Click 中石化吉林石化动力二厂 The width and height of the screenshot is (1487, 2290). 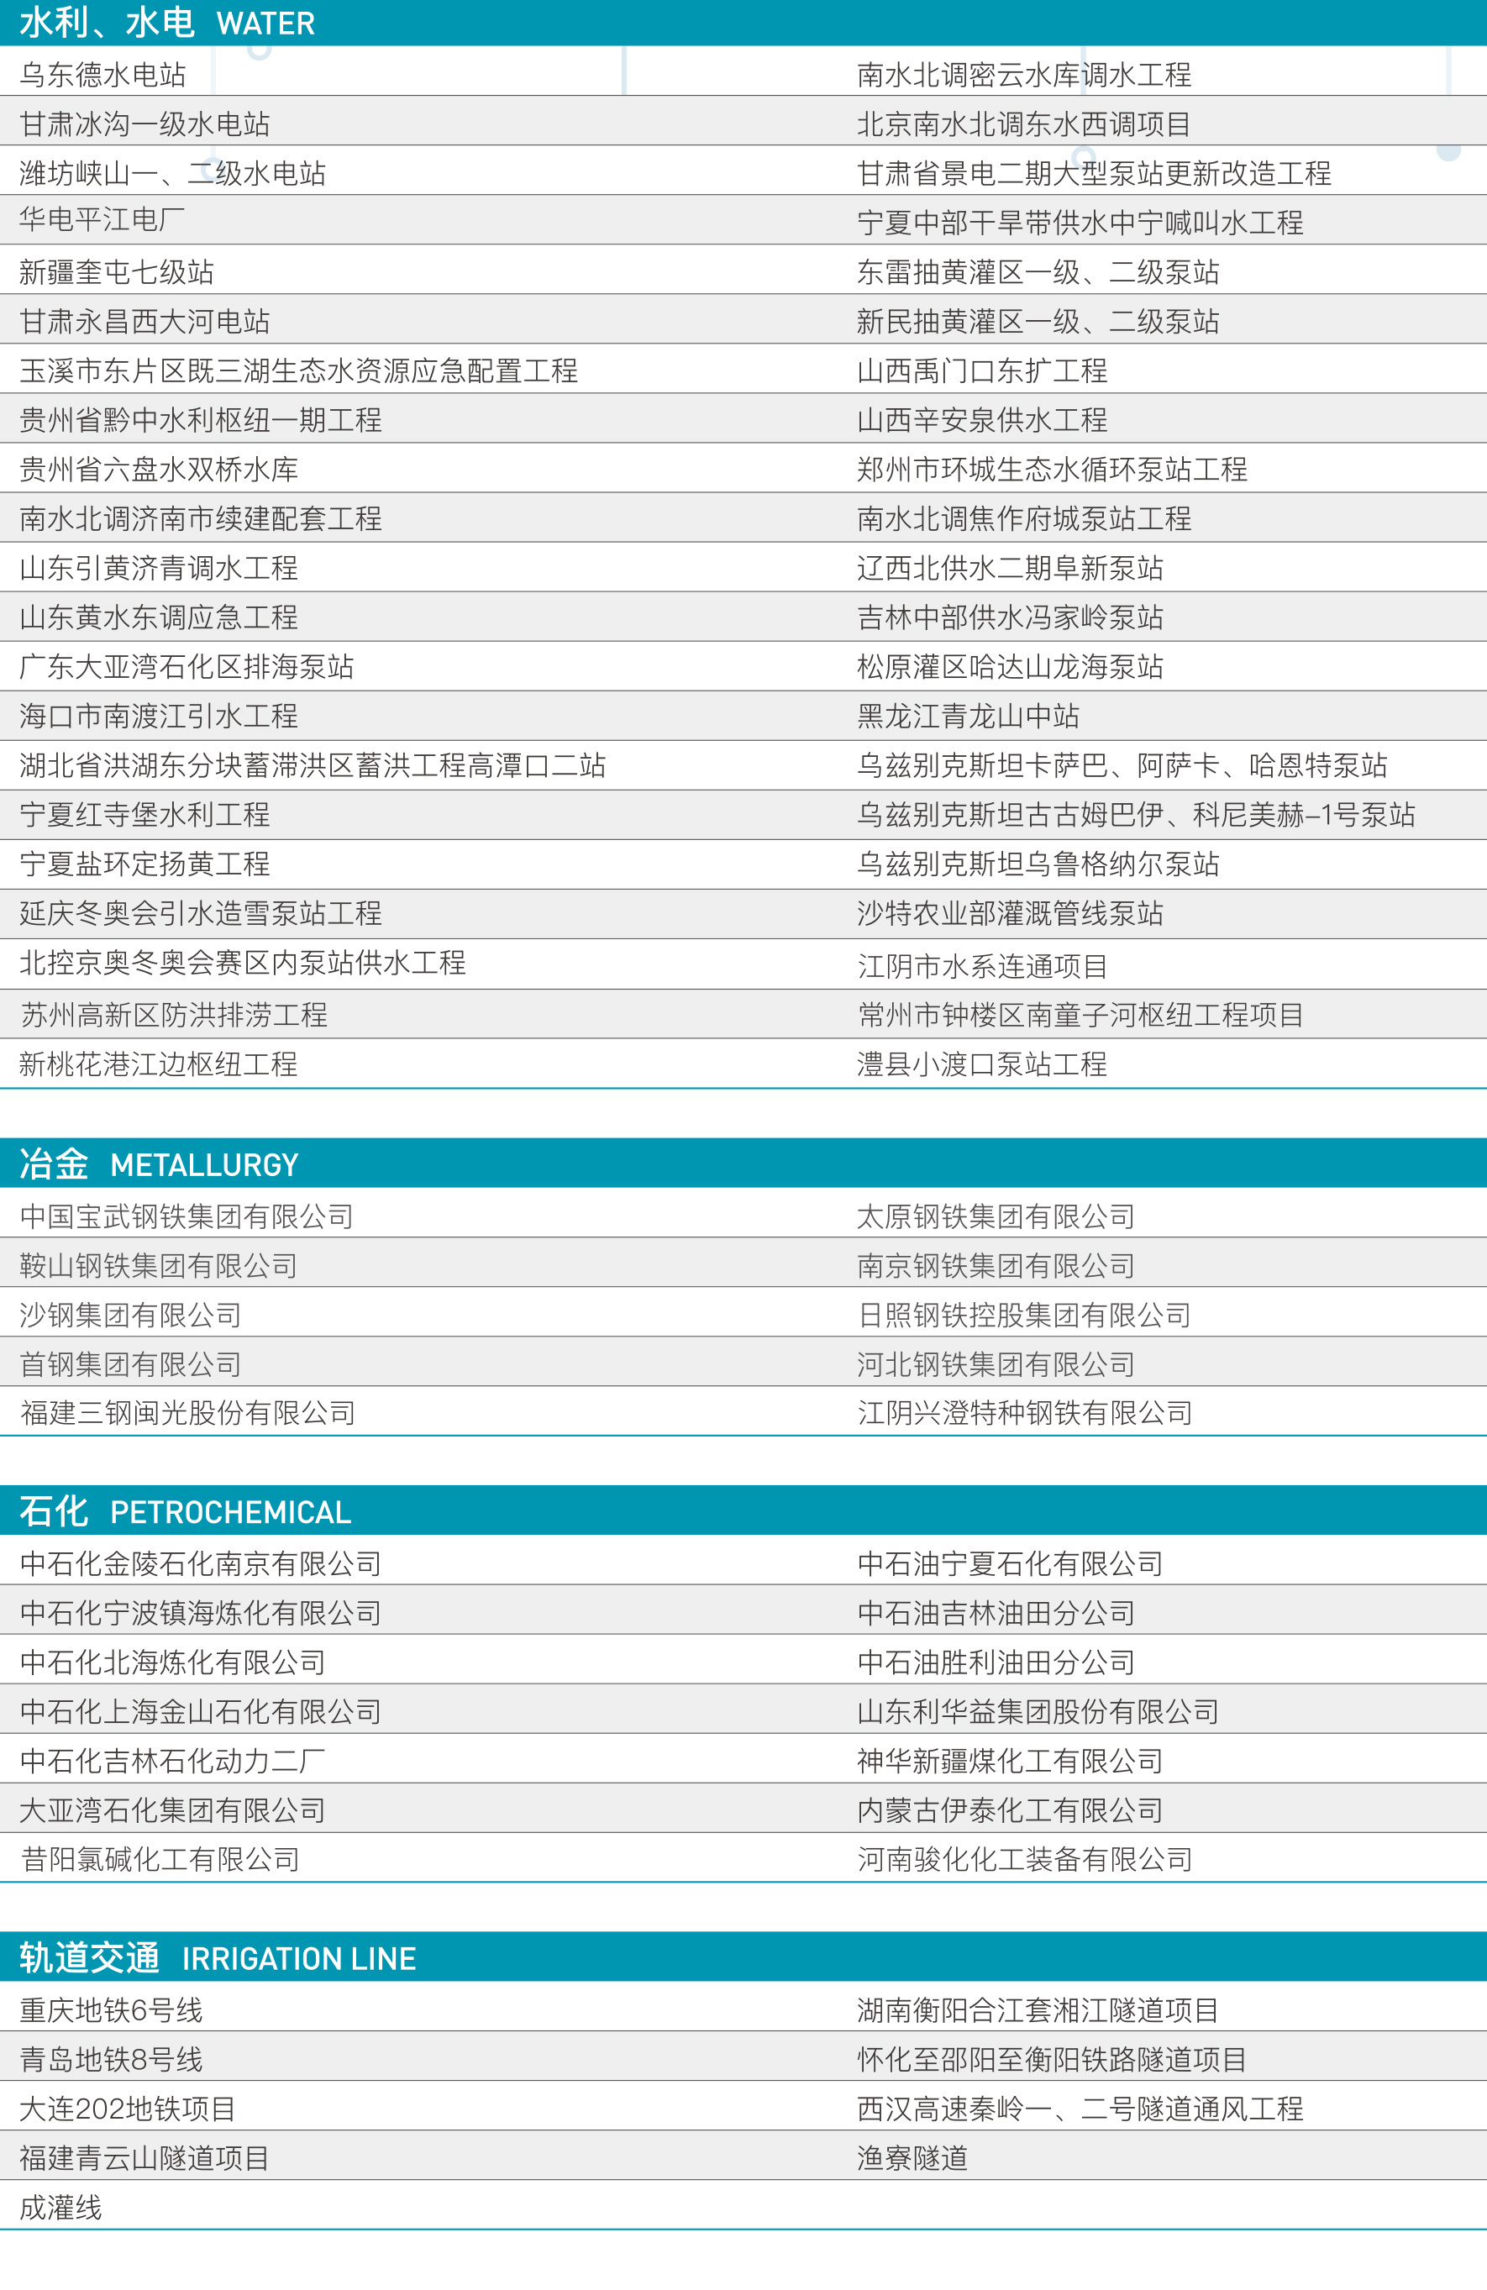tap(172, 1761)
